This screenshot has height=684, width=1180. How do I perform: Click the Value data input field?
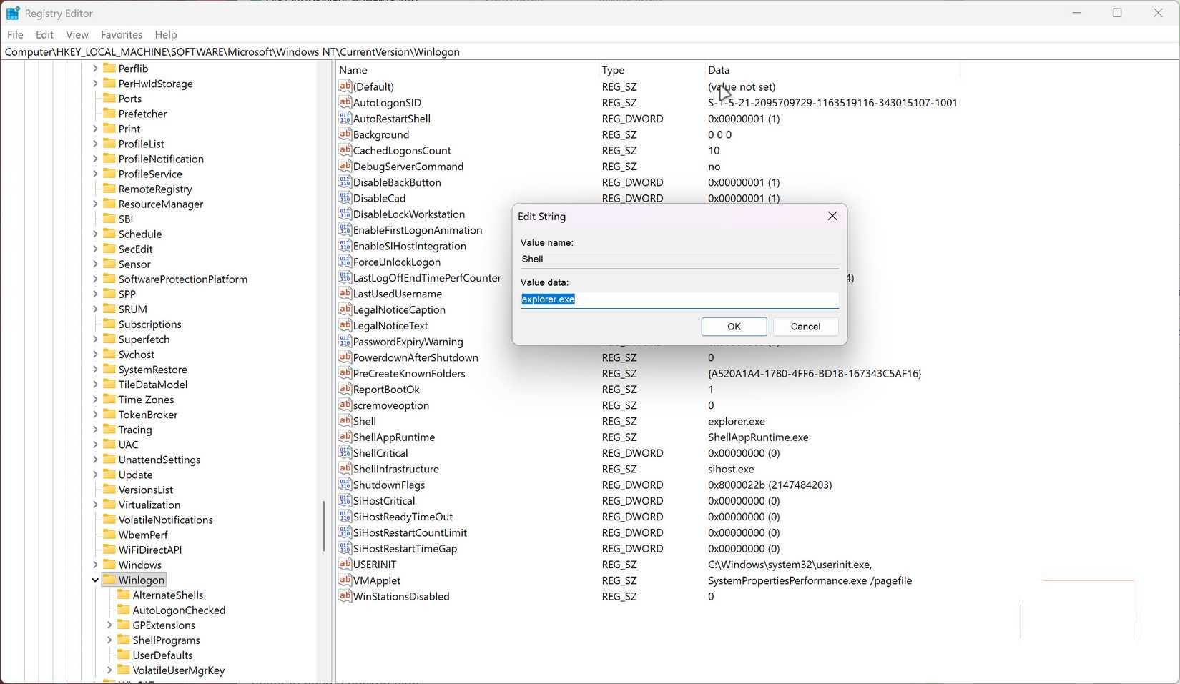point(678,299)
